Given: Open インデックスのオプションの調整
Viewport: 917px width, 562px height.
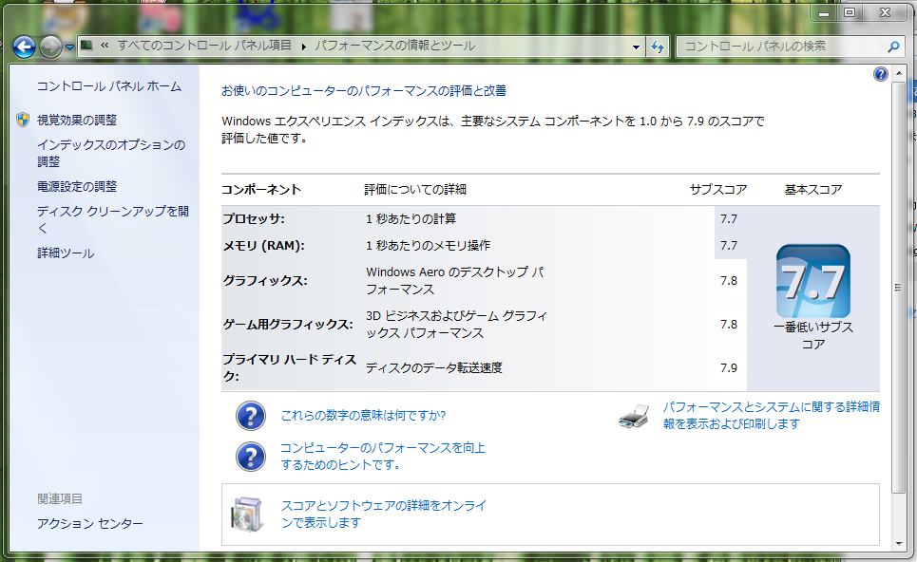Looking at the screenshot, I should click(x=111, y=153).
